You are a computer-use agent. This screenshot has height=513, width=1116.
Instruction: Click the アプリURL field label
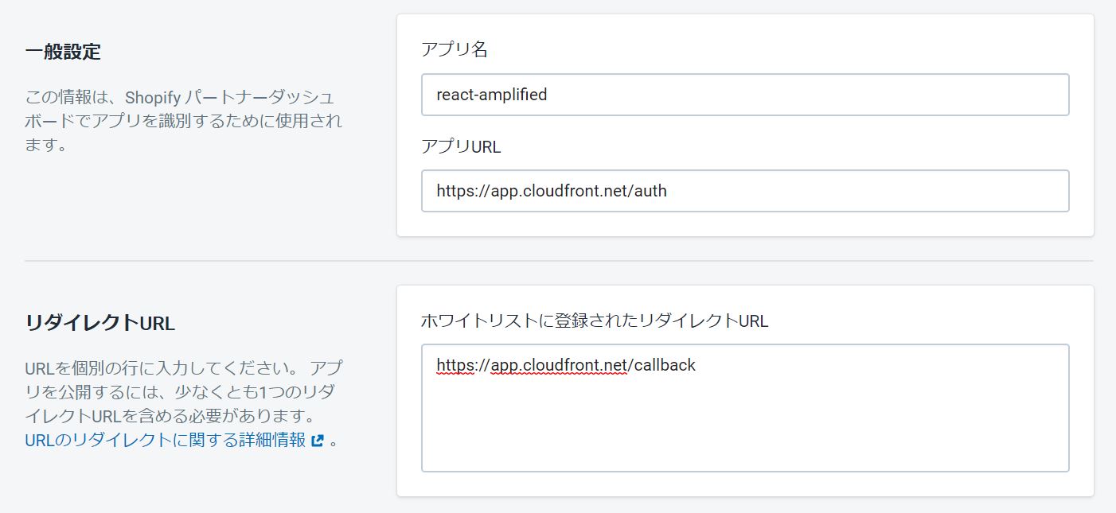[x=461, y=146]
